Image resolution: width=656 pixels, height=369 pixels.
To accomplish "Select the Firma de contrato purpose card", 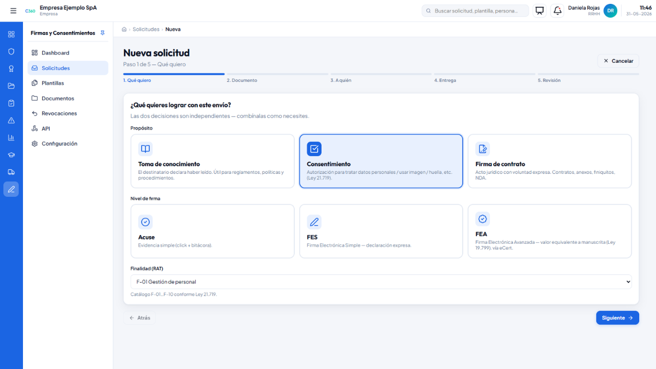I will (550, 161).
